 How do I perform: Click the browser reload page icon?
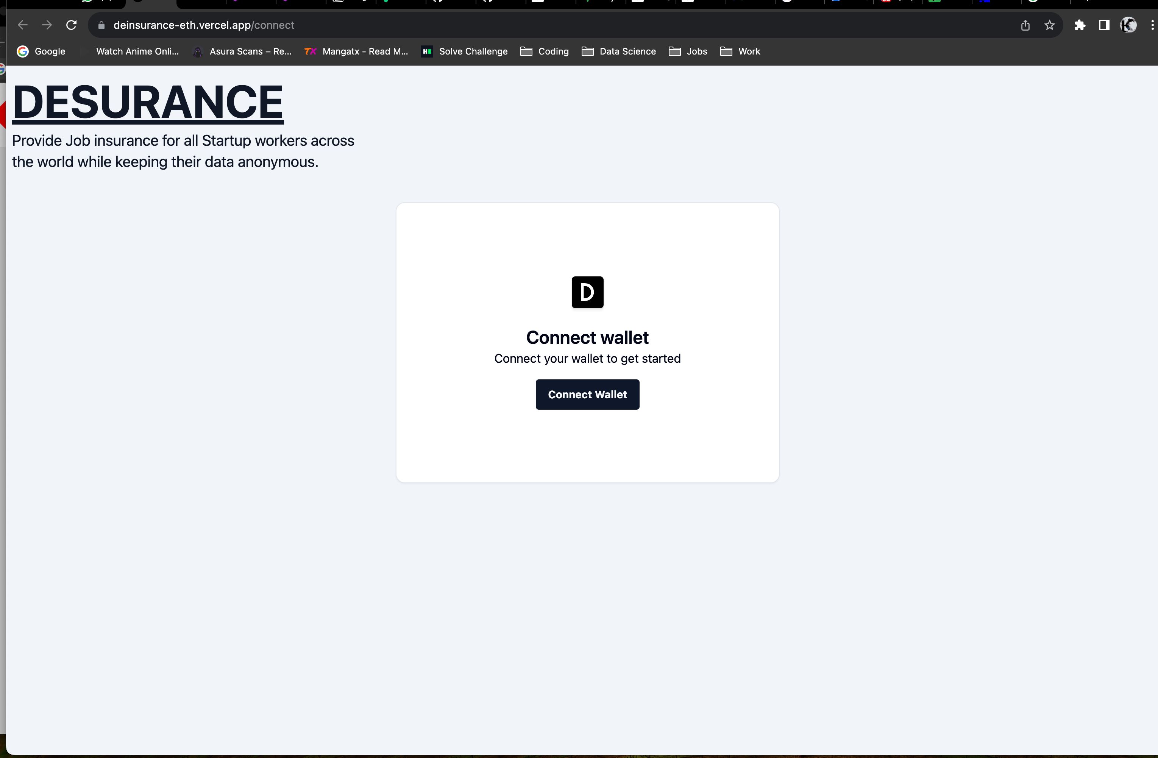point(72,25)
